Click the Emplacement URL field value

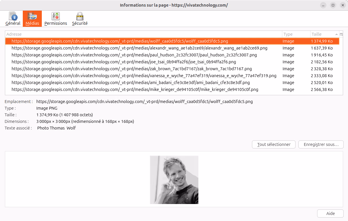click(x=144, y=102)
